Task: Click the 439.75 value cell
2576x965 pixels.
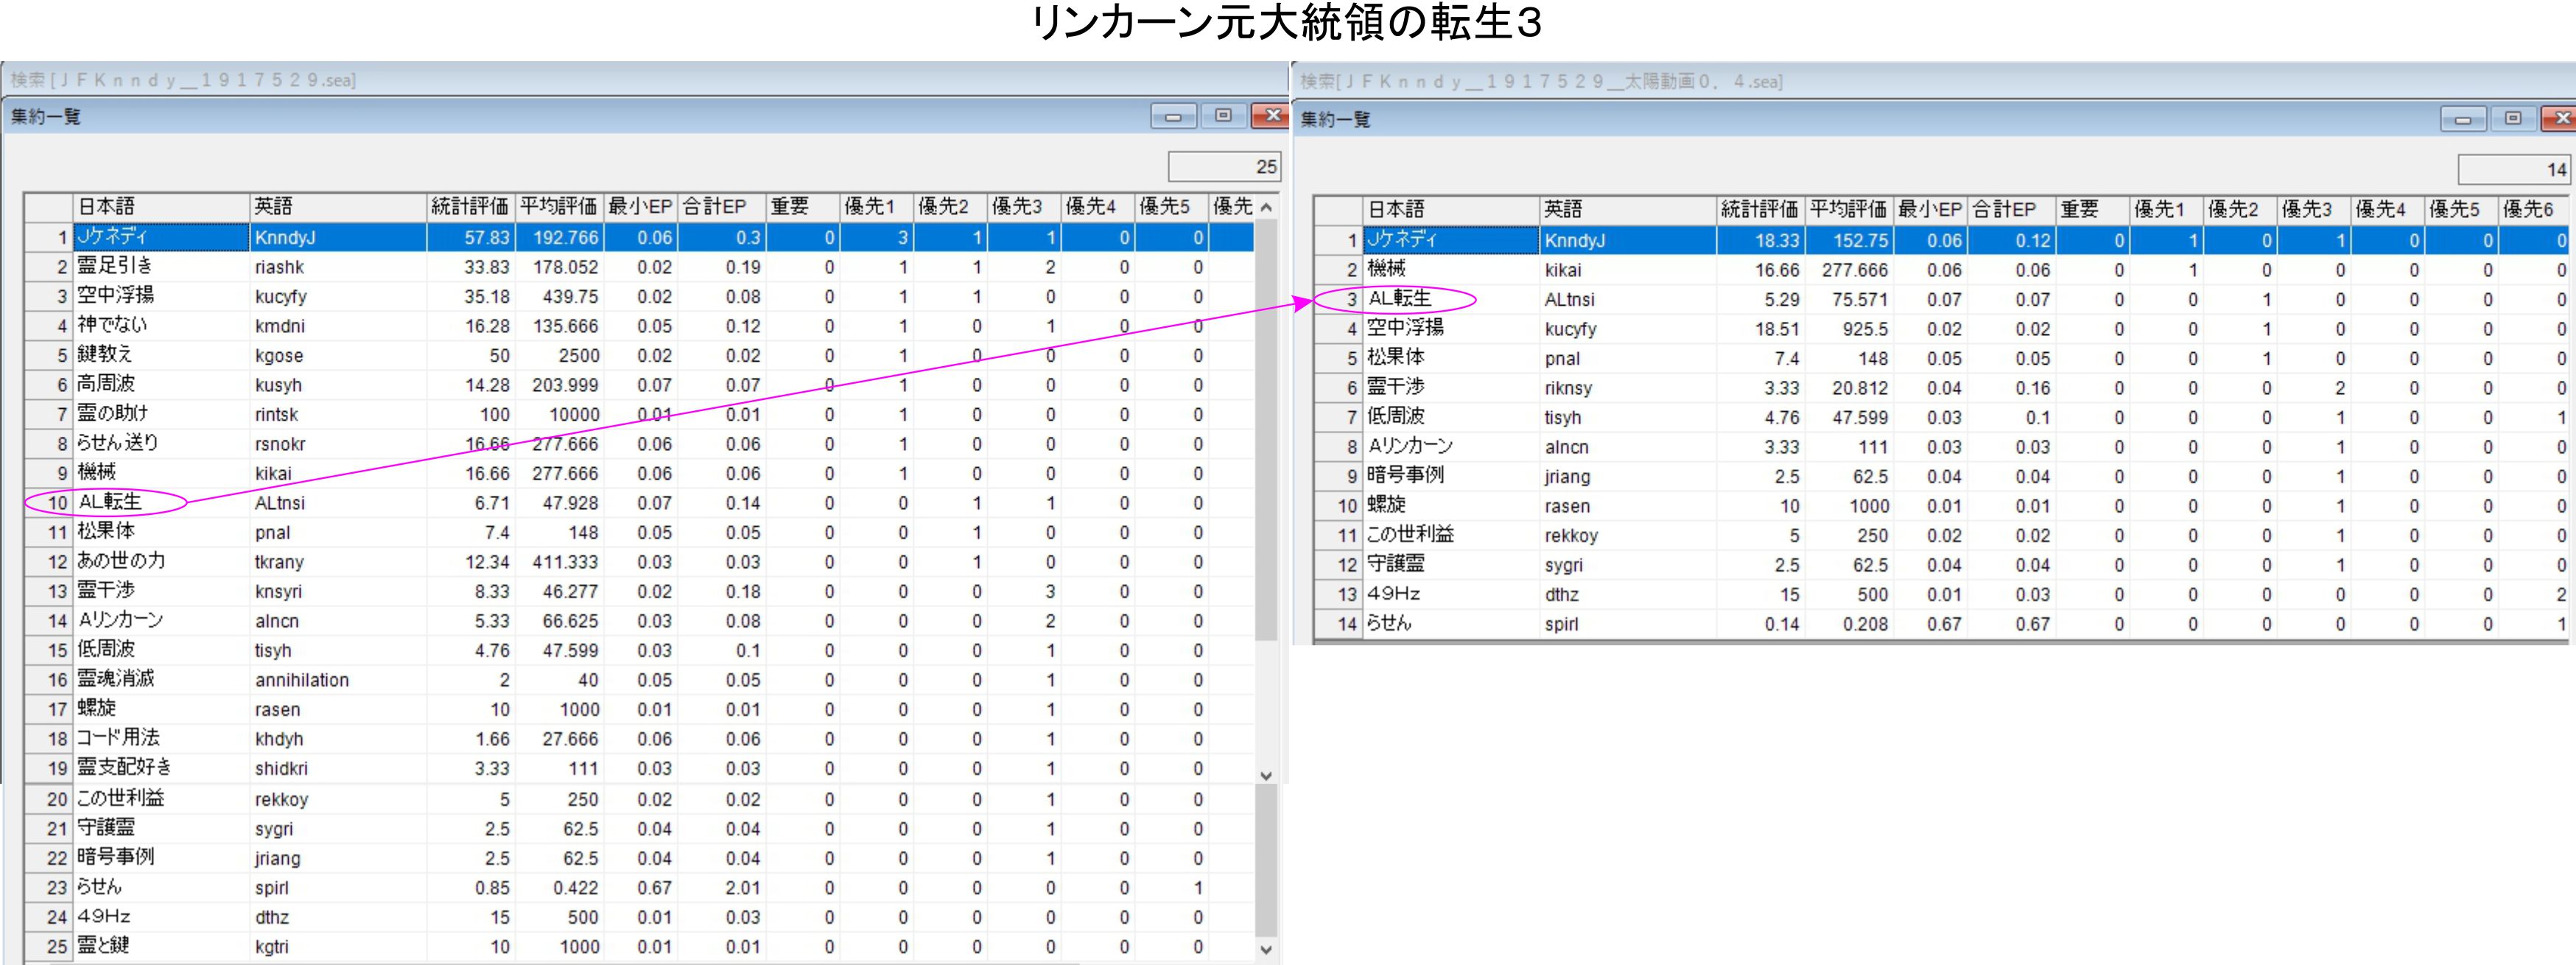Action: pyautogui.click(x=560, y=296)
